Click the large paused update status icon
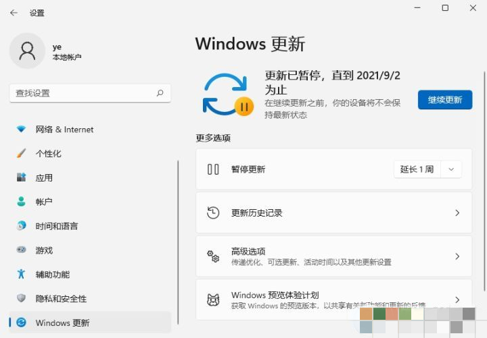 228,94
